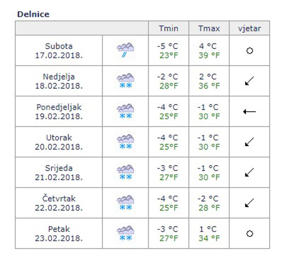Click the snow icon for Nedjelja
This screenshot has width=287, height=256.
tap(125, 81)
